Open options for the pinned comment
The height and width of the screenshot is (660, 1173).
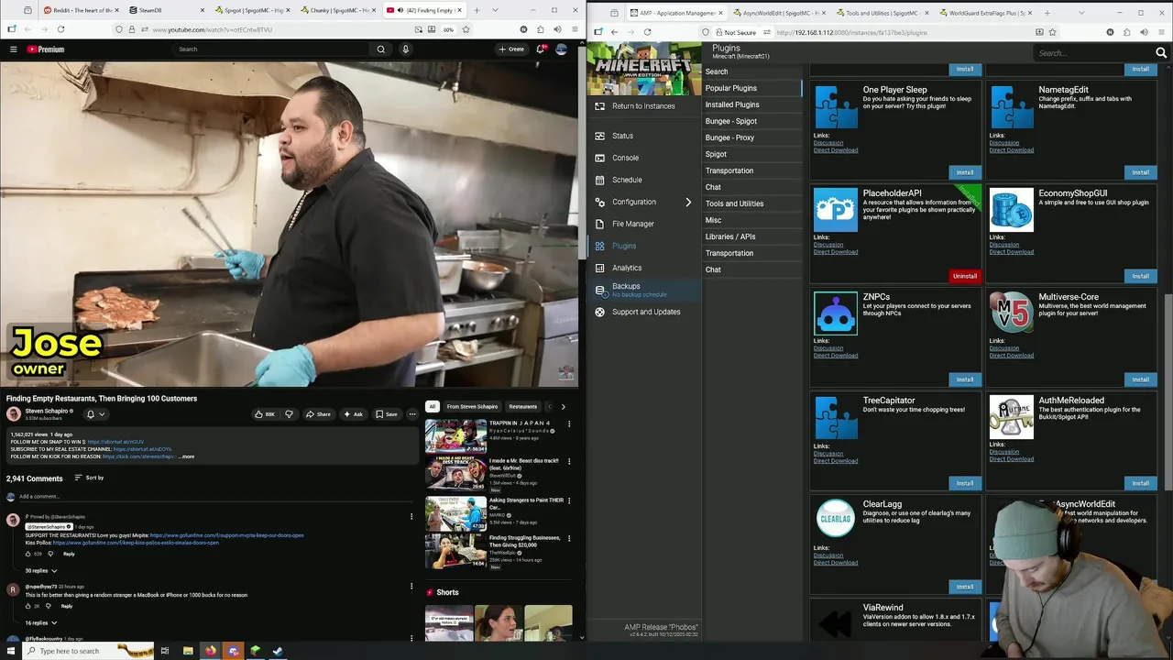411,516
